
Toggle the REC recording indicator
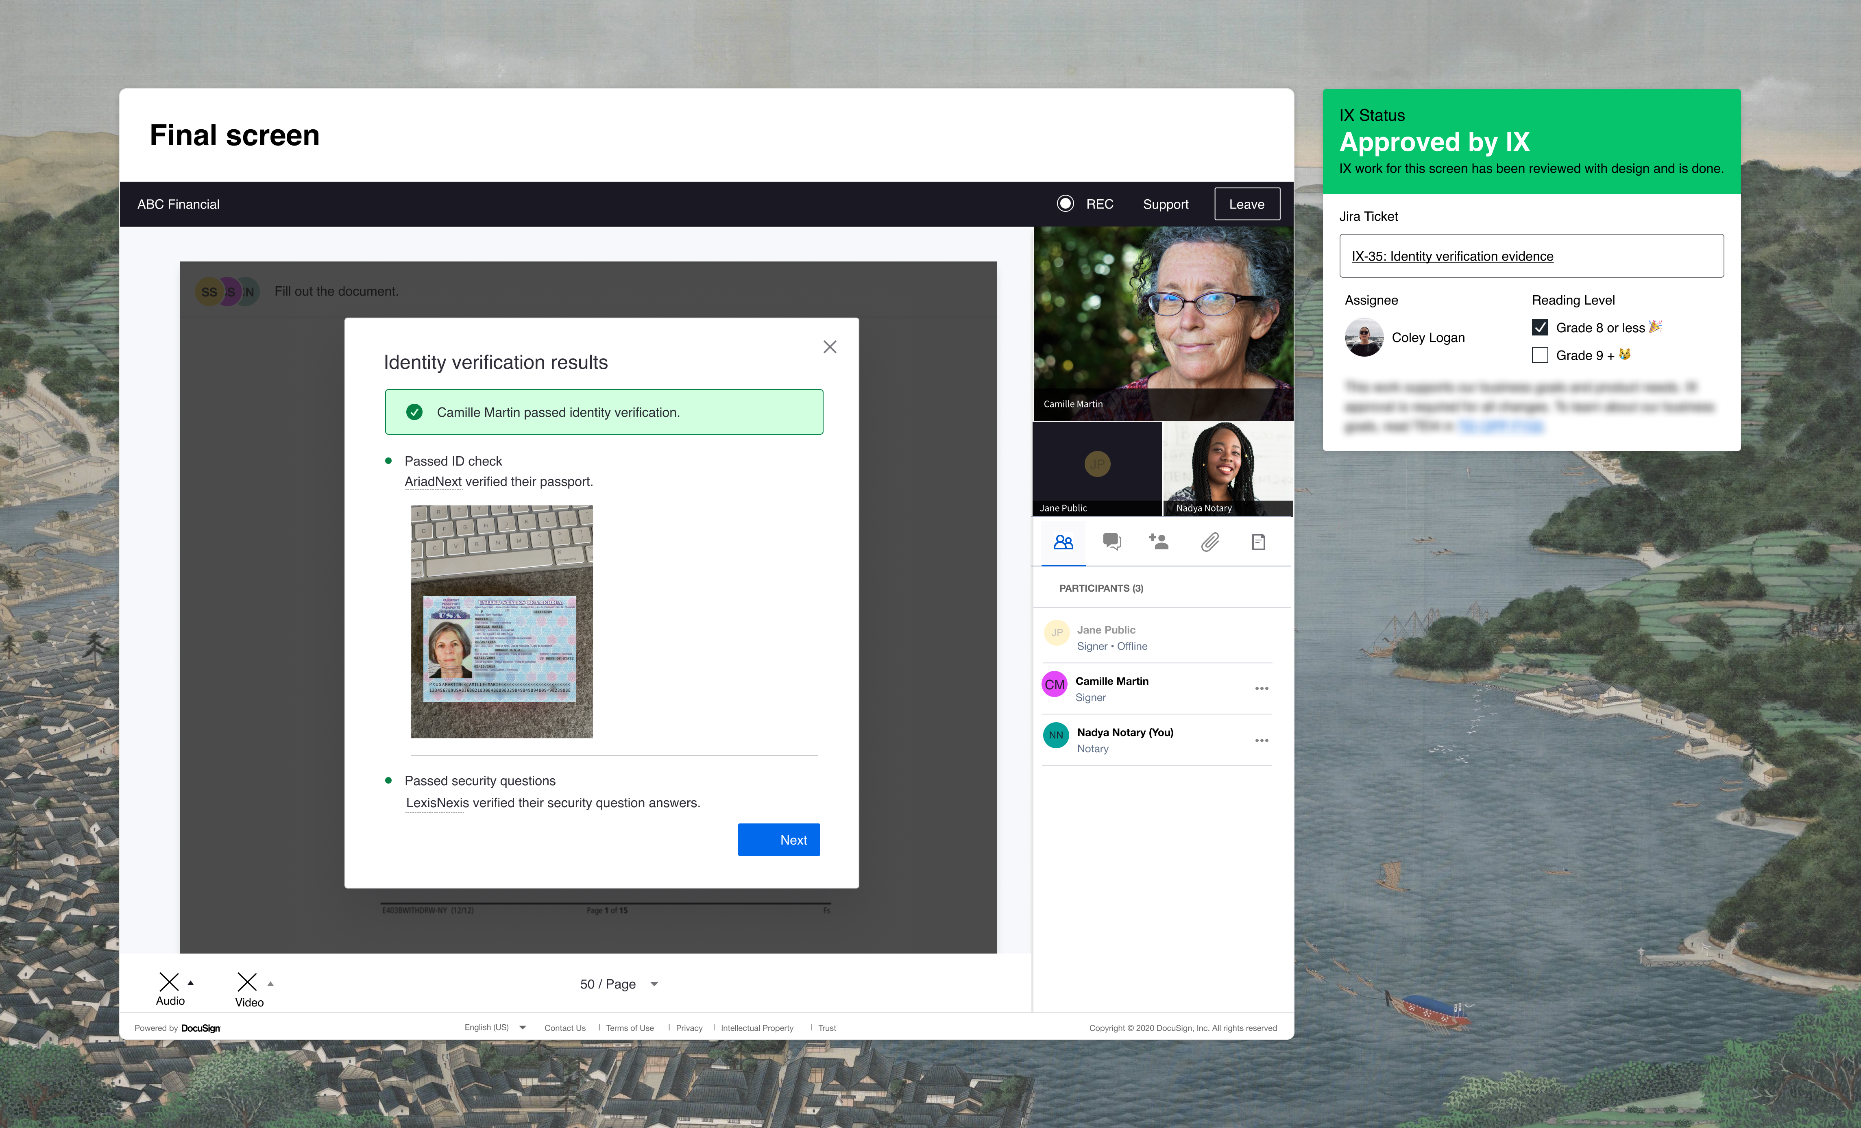[x=1065, y=204]
